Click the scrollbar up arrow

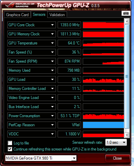click(127, 21)
